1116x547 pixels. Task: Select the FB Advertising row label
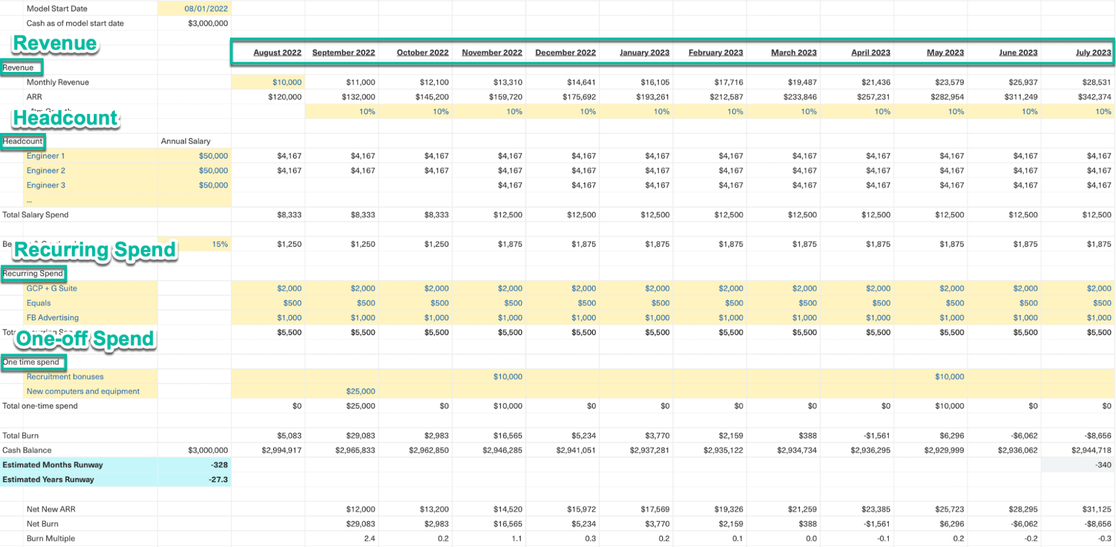[52, 318]
